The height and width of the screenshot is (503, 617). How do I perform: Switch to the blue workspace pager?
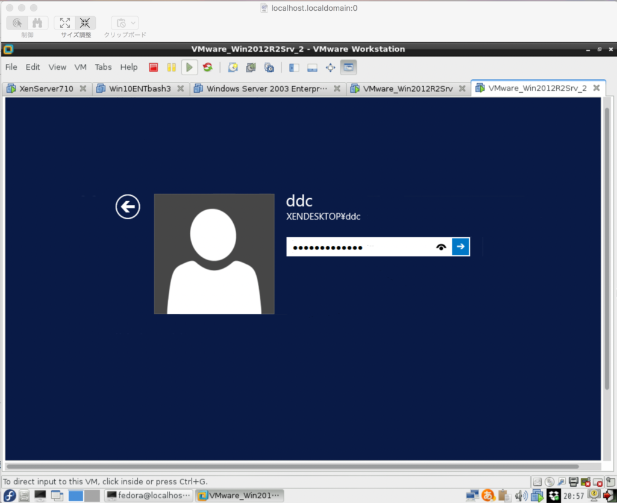point(76,496)
